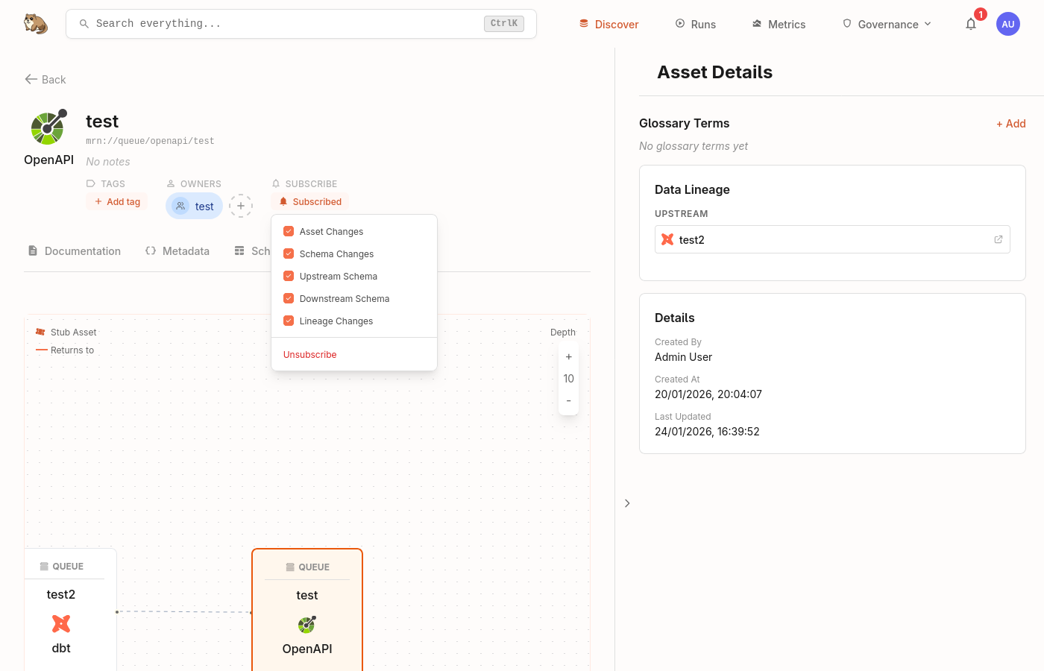Click the dbt icon on the test2 node
The image size is (1044, 671).
coord(60,623)
